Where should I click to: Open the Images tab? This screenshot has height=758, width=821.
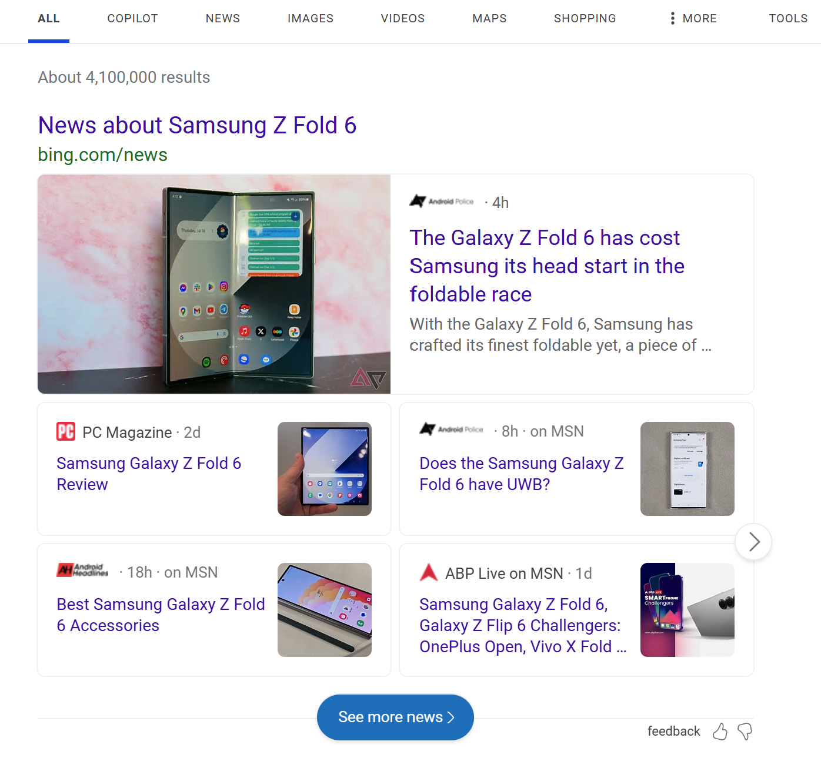[311, 19]
